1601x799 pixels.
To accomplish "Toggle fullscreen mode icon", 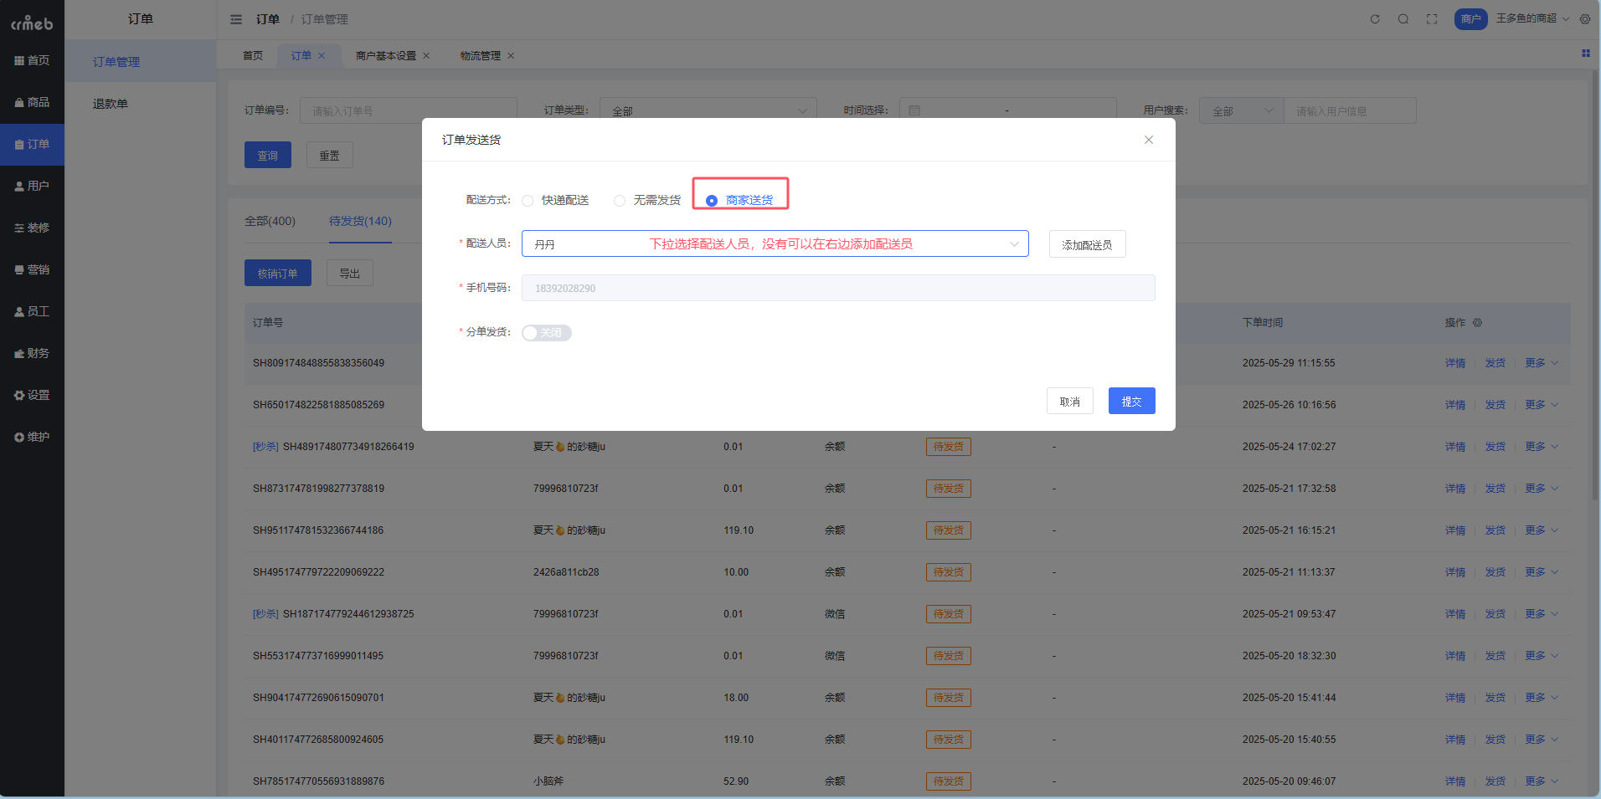I will coord(1432,19).
